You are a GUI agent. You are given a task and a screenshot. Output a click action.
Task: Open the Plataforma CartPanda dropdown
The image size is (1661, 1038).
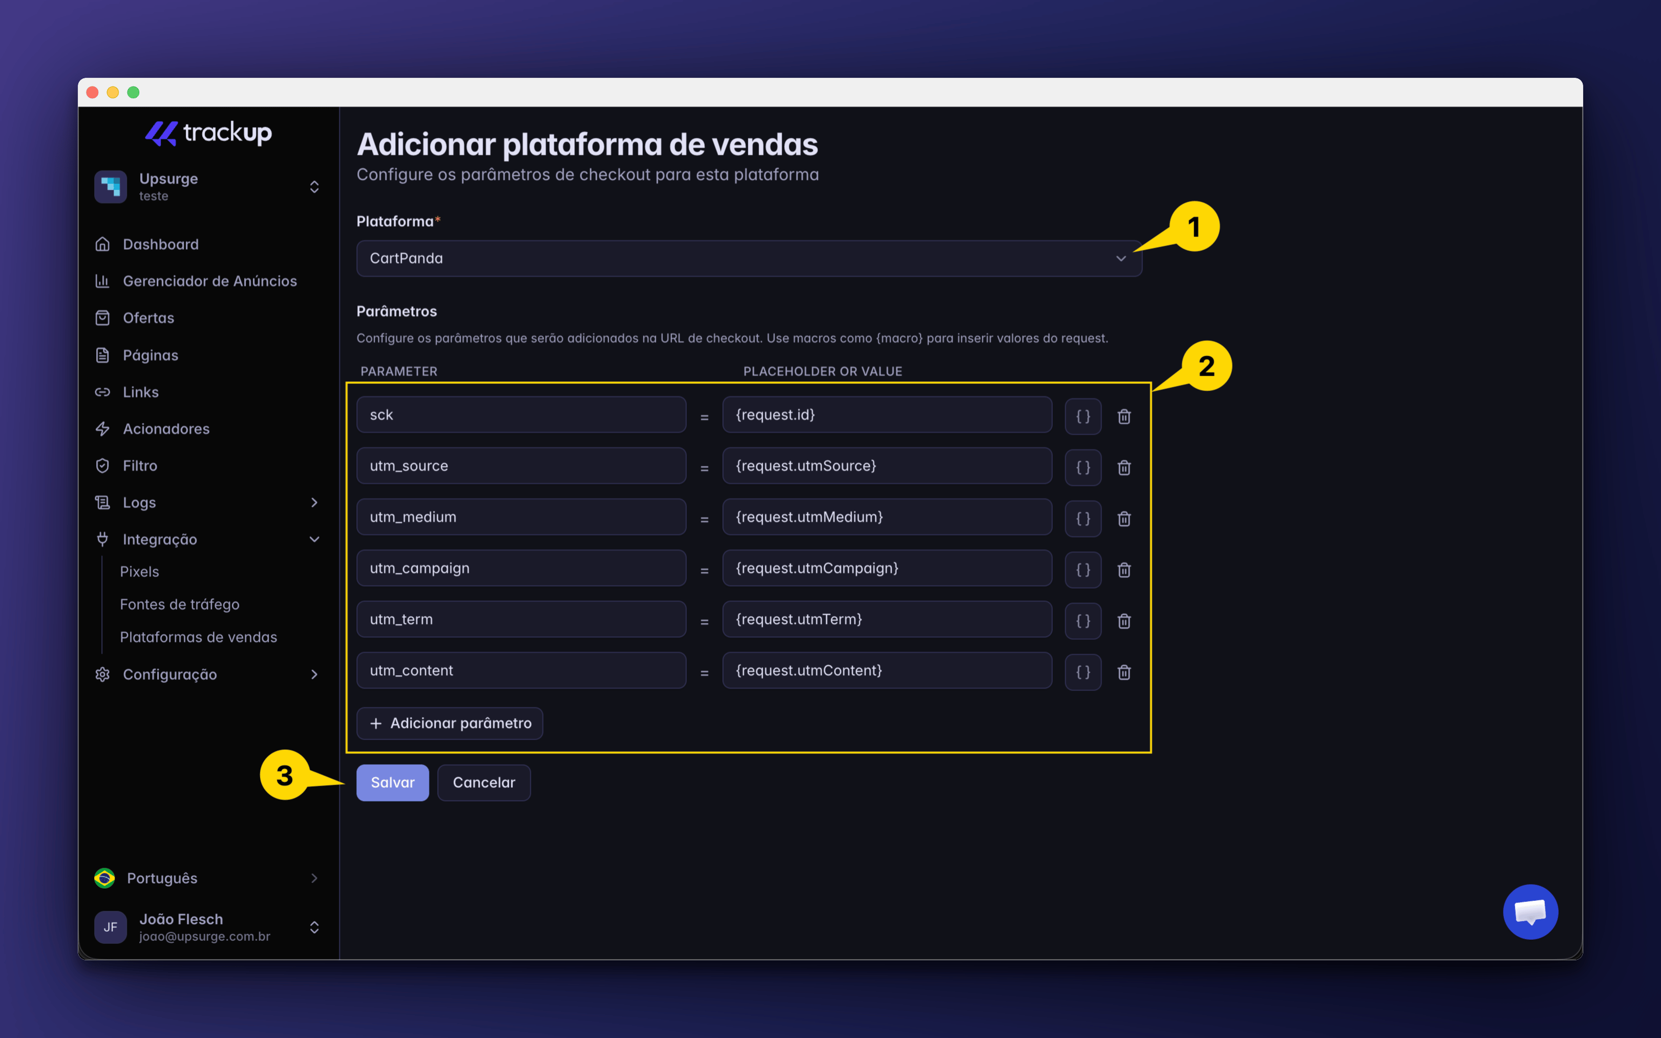(x=749, y=258)
